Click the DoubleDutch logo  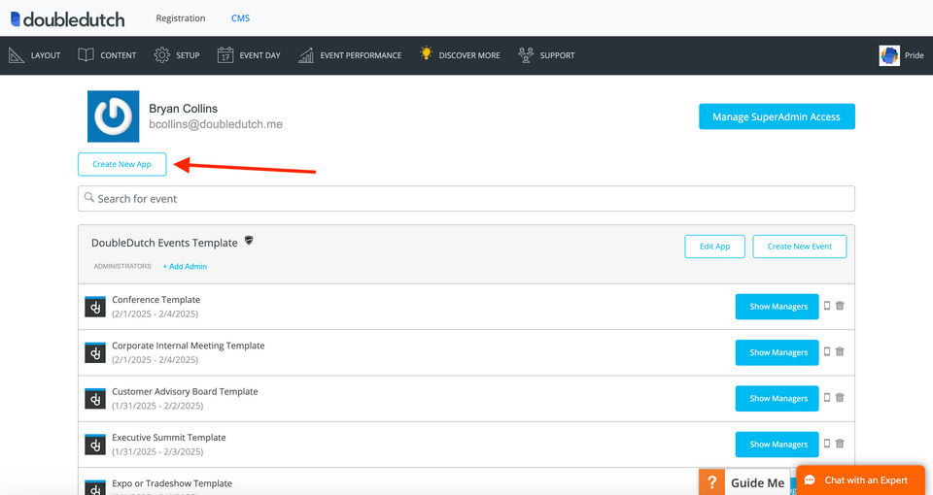point(68,19)
